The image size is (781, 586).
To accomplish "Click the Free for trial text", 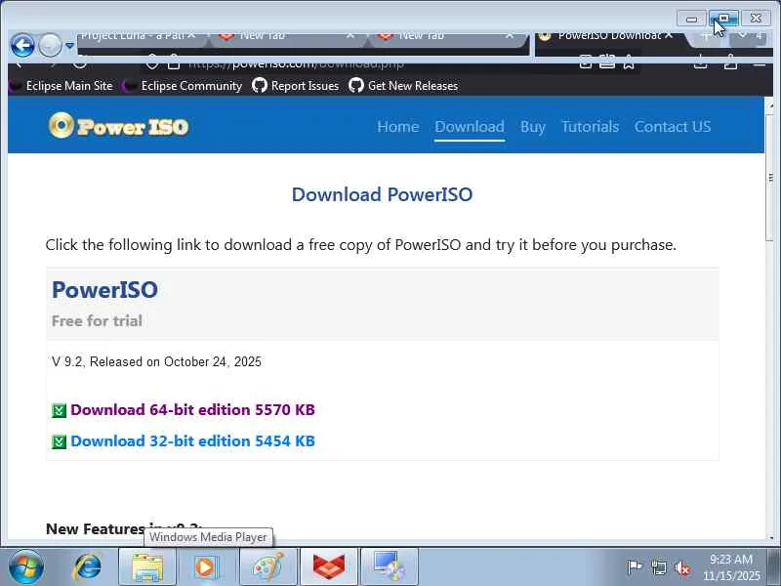I will [x=97, y=321].
